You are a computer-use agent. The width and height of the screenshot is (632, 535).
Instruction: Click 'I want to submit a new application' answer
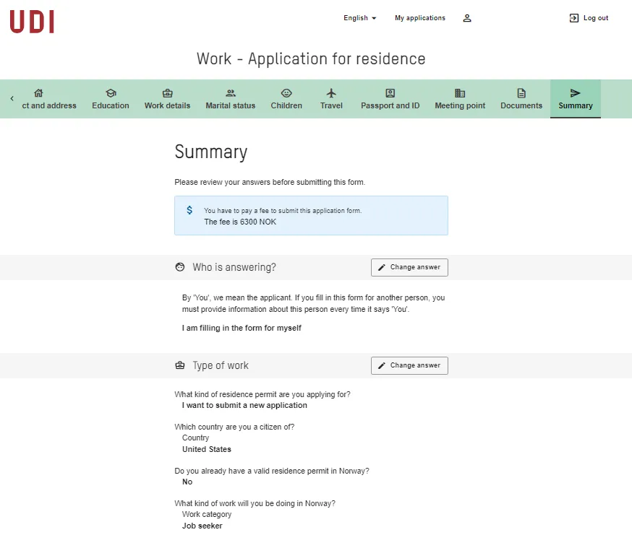pos(244,405)
